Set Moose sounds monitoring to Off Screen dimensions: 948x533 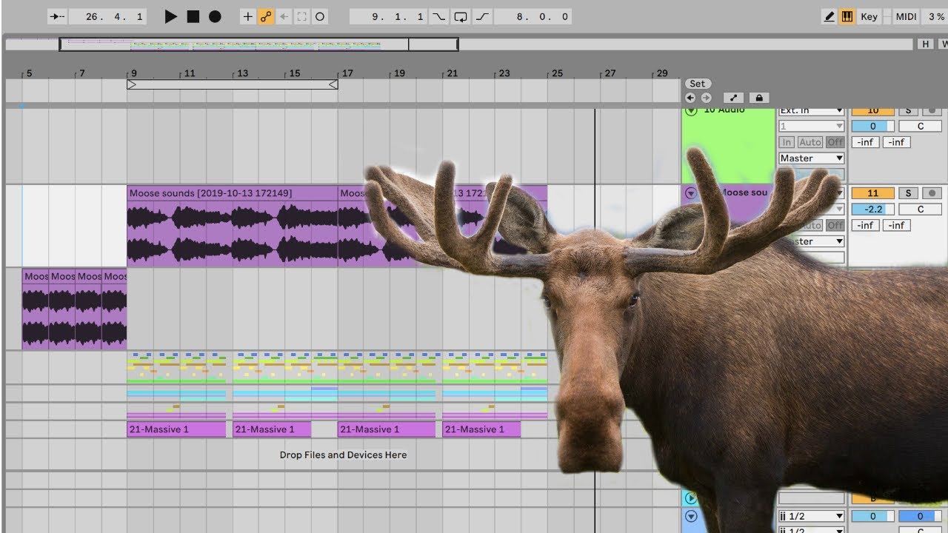pos(835,225)
